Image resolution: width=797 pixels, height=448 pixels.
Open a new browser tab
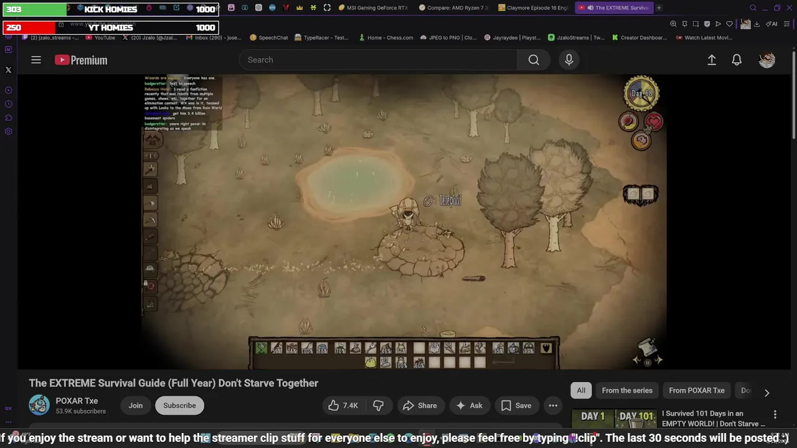click(x=659, y=7)
